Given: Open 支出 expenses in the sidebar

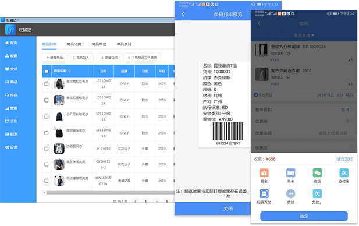Looking at the screenshot, I should coord(11,121).
